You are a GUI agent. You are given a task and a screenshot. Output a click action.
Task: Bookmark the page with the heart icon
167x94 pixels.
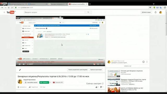(x=150, y=8)
